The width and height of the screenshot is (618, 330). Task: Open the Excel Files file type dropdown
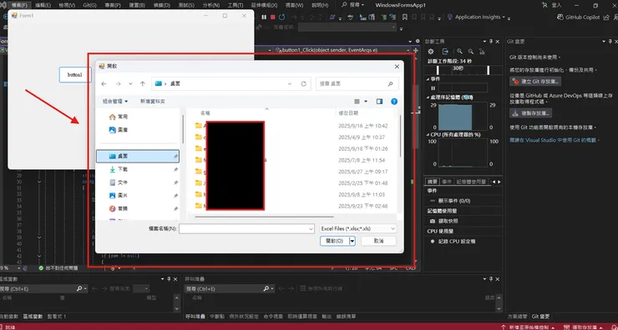coord(357,228)
